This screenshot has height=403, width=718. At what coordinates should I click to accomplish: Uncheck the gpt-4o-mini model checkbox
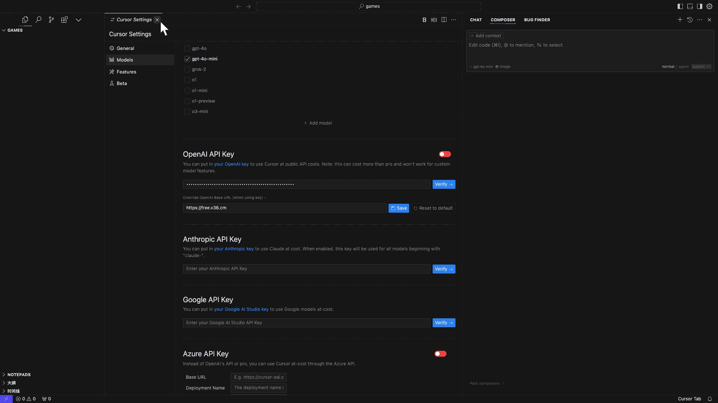(187, 59)
